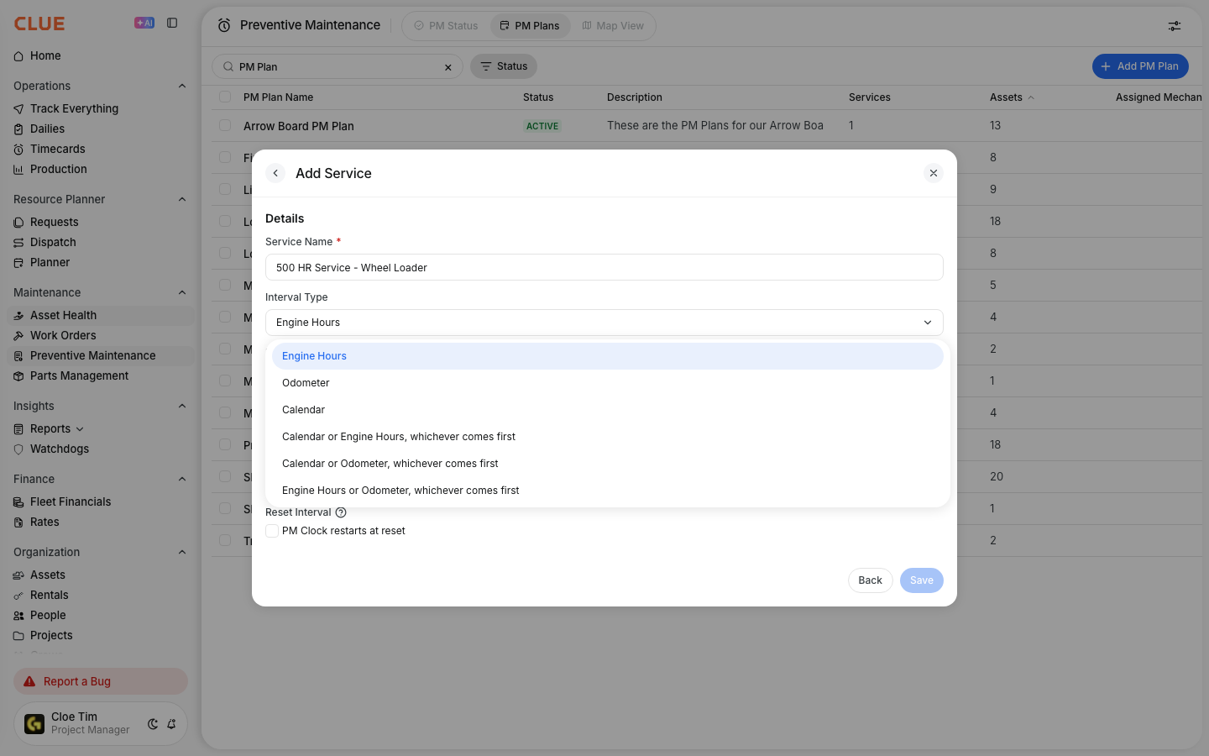Viewport: 1209px width, 756px height.
Task: Open Parts Management
Action: coord(79,375)
